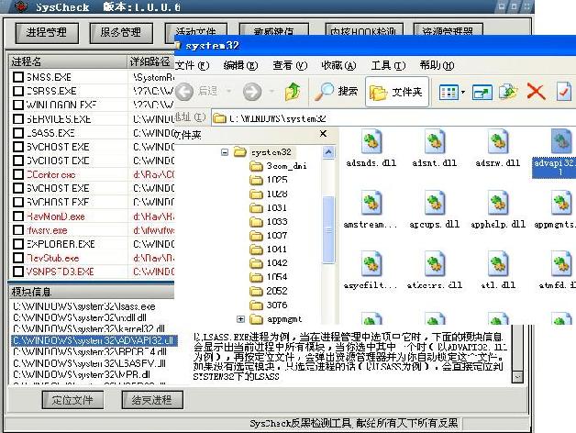Select the 2052 folder in tree

click(x=268, y=291)
